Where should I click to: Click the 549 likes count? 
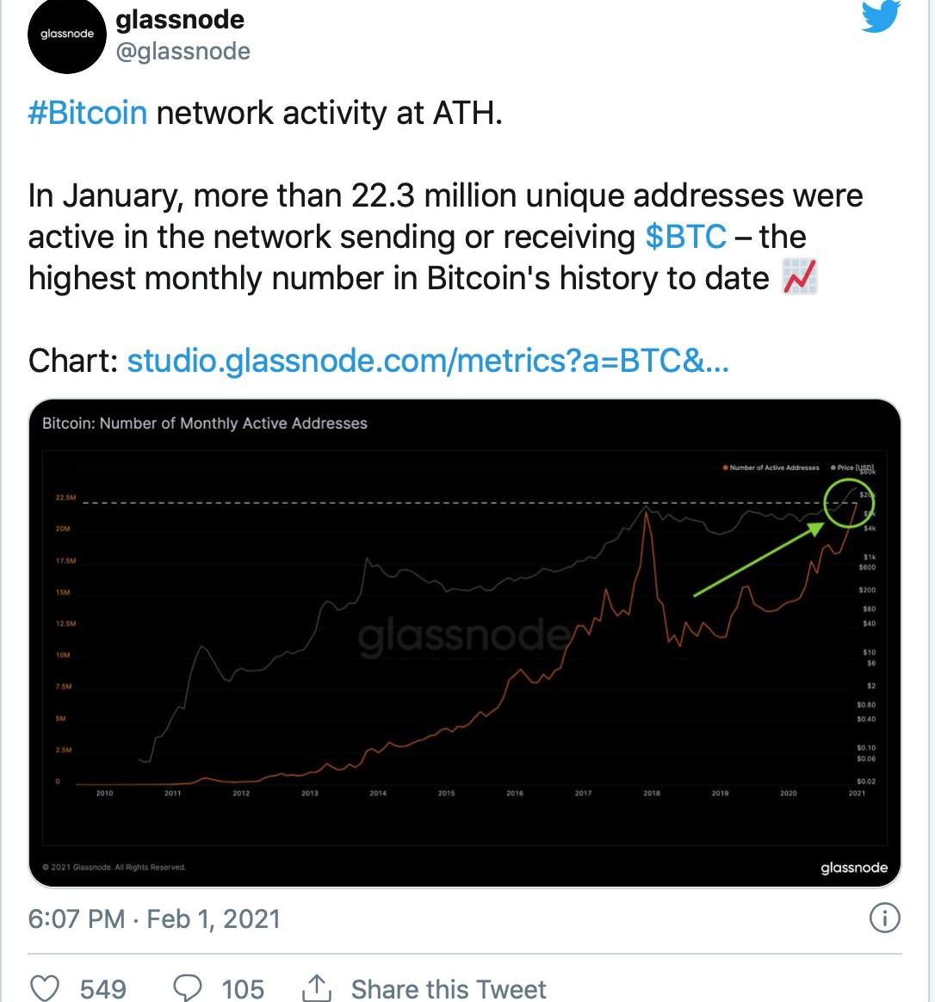(102, 989)
